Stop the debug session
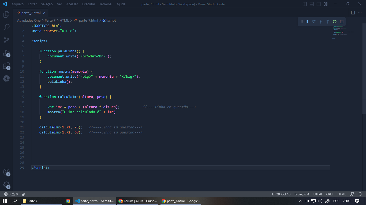The width and height of the screenshot is (366, 205). pos(342,22)
